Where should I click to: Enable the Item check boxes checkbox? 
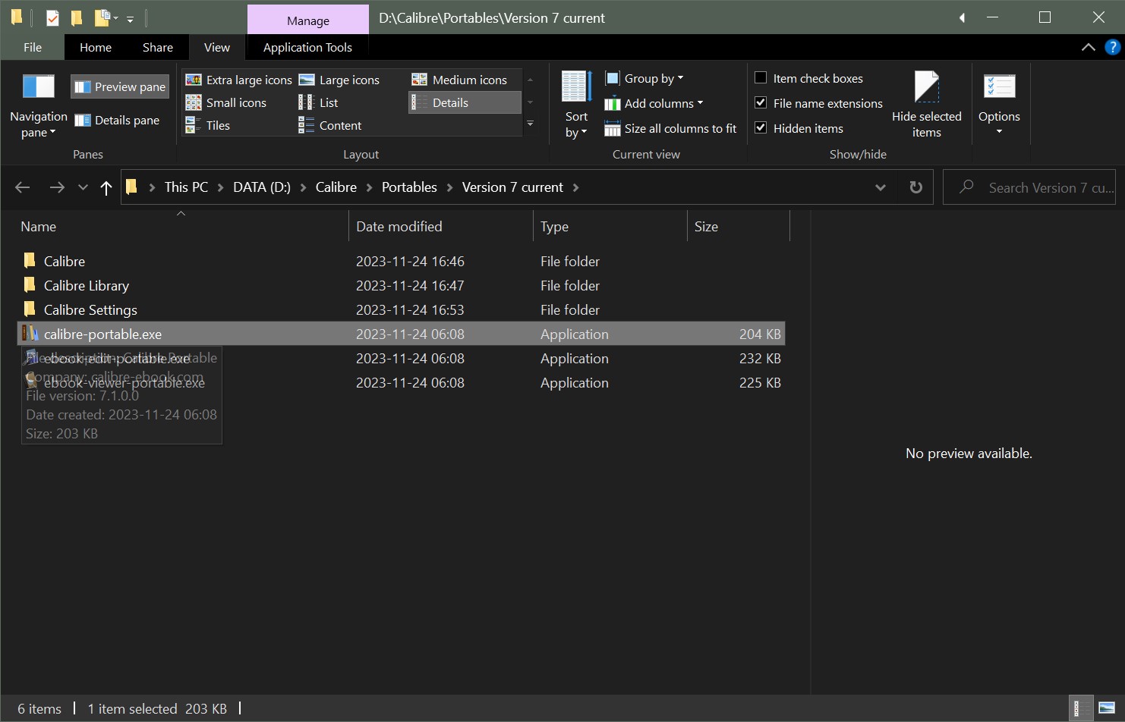pos(761,77)
